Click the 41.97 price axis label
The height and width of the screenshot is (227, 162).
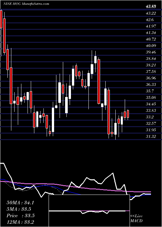151,26
